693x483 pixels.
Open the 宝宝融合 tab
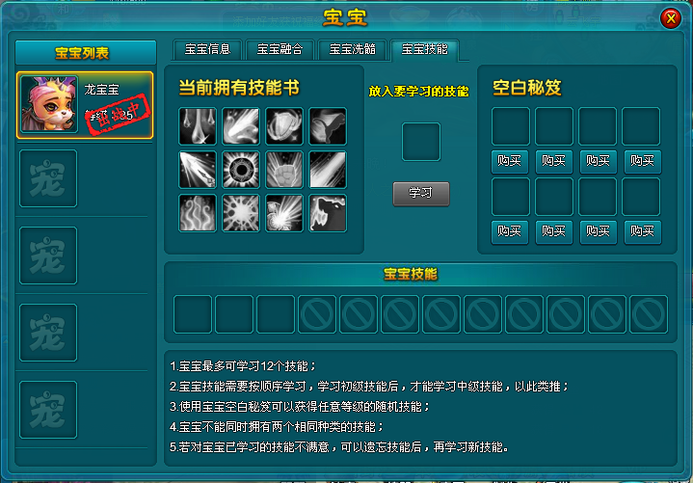pyautogui.click(x=280, y=49)
